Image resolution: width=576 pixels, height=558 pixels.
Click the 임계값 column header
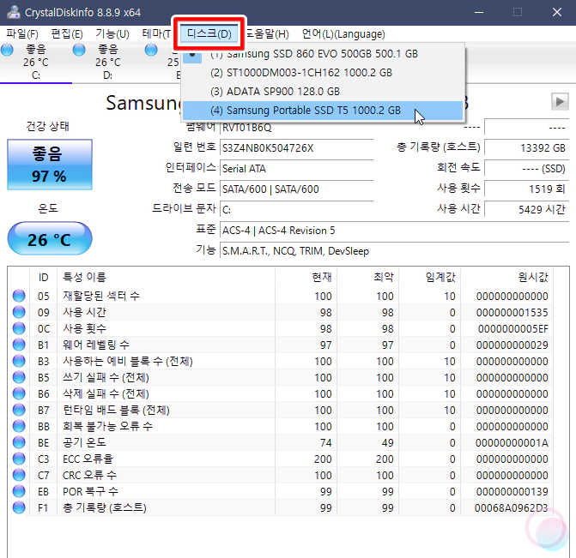[430, 277]
